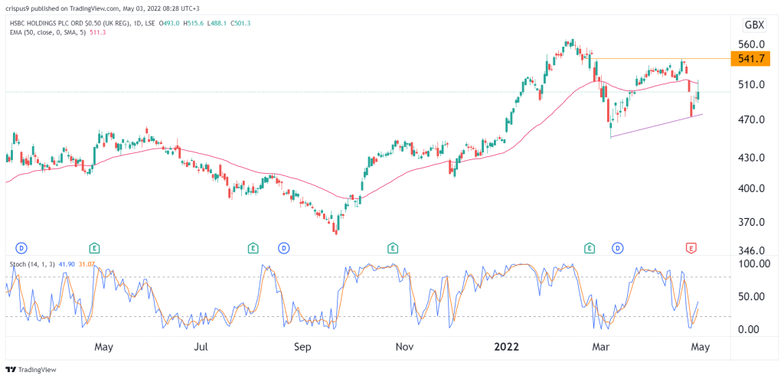Screen dimensions: 784x379
Task: Click the TradingView logo at the bottom
Action: [x=31, y=370]
